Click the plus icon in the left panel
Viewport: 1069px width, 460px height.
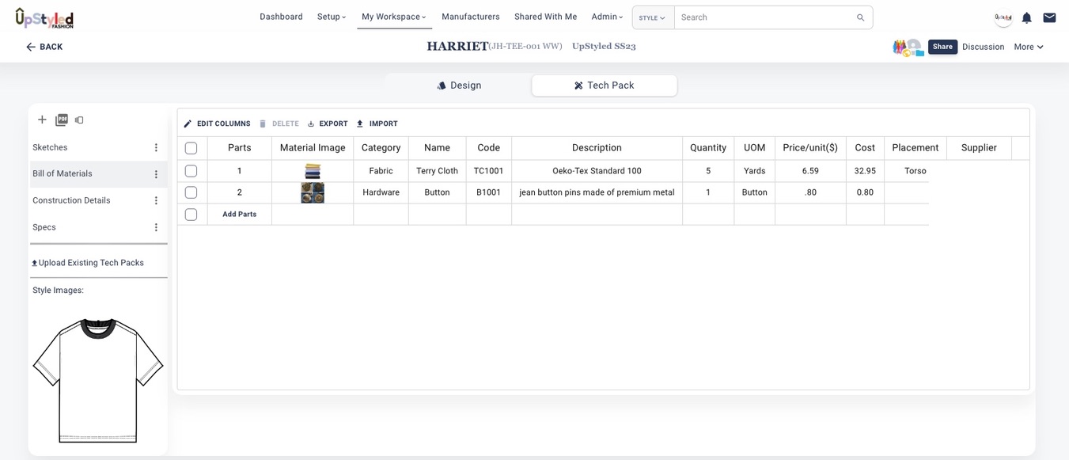point(42,120)
